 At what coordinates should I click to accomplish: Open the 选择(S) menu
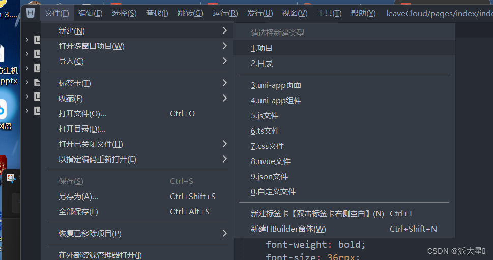pos(124,13)
